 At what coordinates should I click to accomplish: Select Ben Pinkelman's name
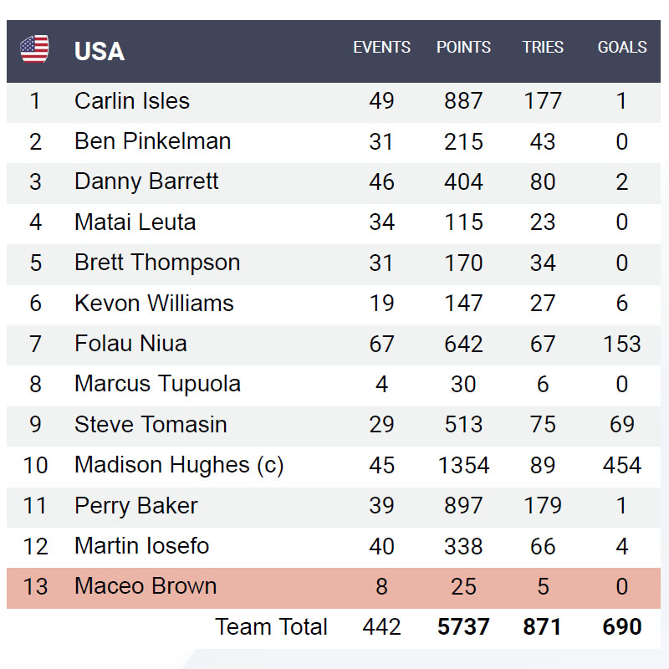pos(152,141)
